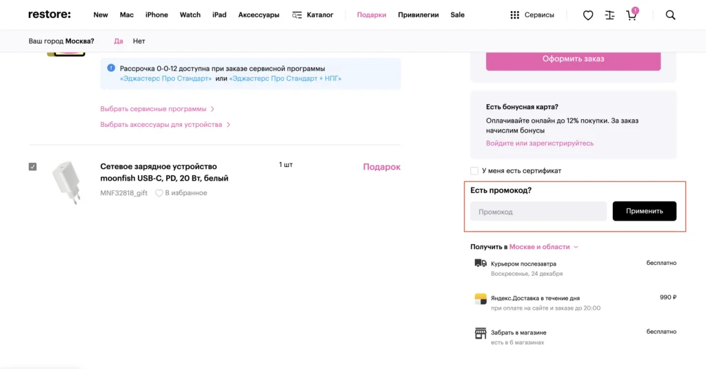
Task: Open the Сервисы menu
Action: coord(539,15)
